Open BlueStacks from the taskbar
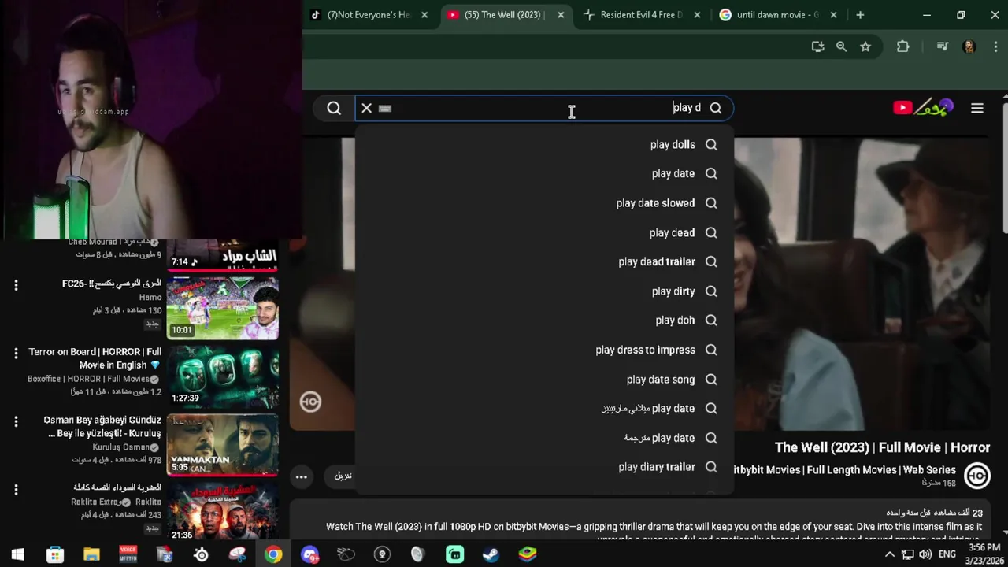 pyautogui.click(x=528, y=554)
